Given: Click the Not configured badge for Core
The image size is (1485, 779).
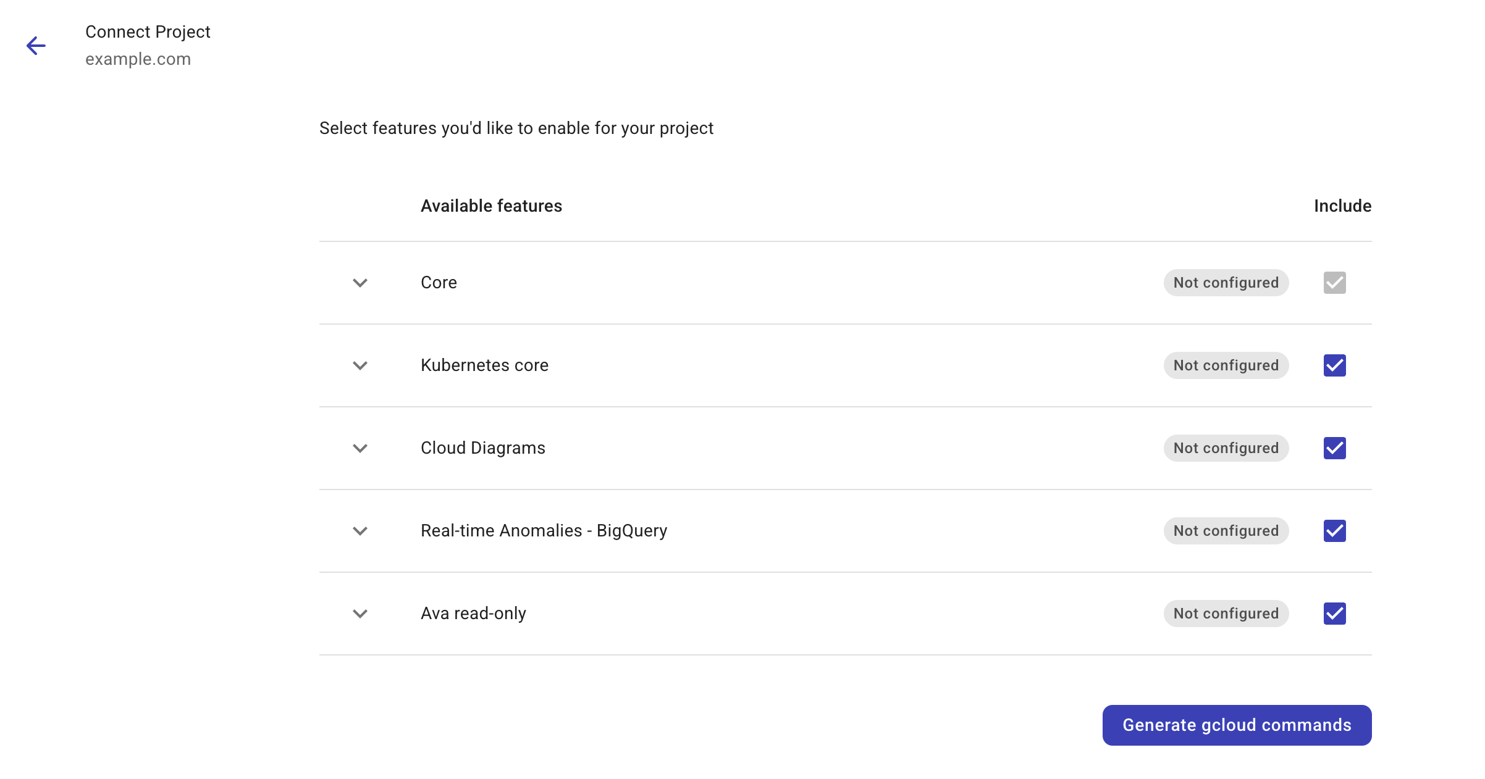Looking at the screenshot, I should coord(1226,282).
